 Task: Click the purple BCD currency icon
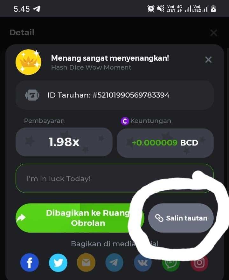click(x=125, y=121)
